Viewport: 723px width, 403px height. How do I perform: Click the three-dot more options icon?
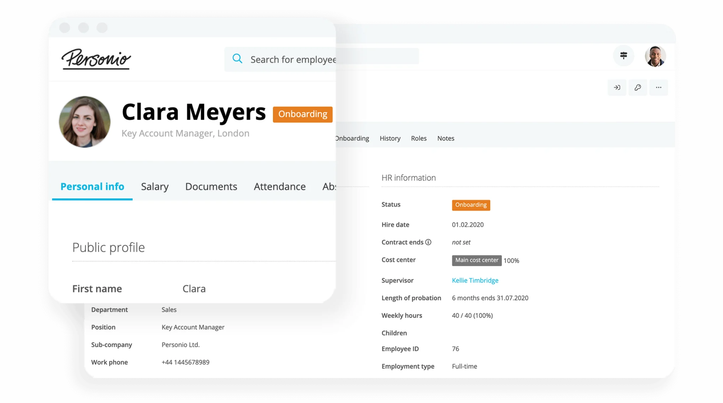coord(658,88)
